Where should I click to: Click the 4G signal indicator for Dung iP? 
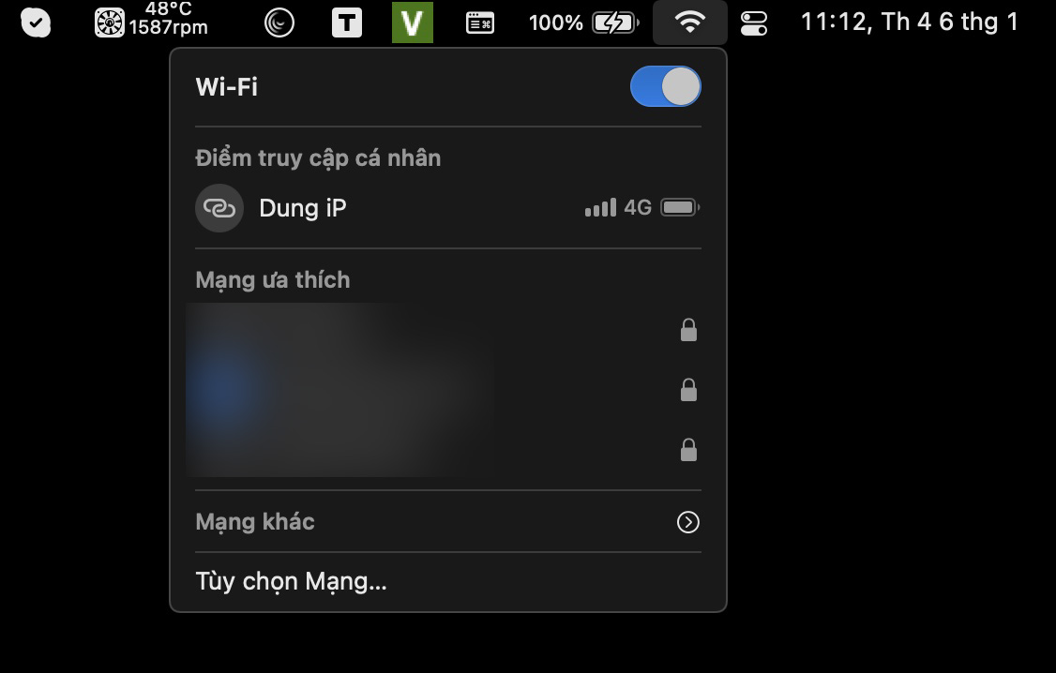[x=618, y=207]
